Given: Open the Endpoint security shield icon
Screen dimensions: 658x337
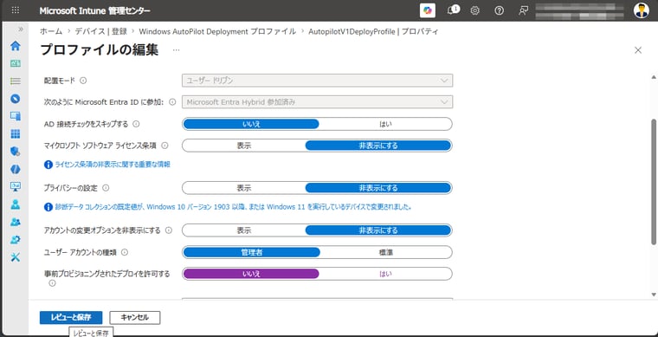Looking at the screenshot, I should [16, 152].
